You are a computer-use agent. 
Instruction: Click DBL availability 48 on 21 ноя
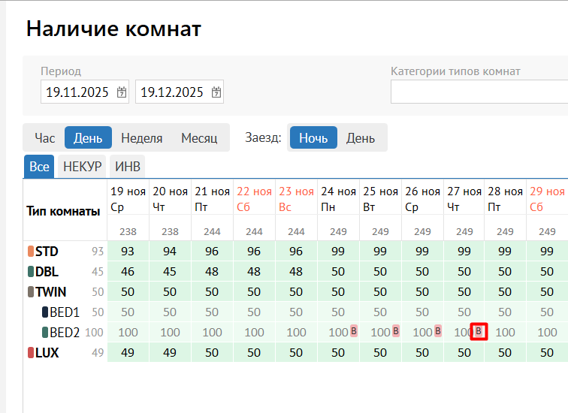pyautogui.click(x=212, y=272)
